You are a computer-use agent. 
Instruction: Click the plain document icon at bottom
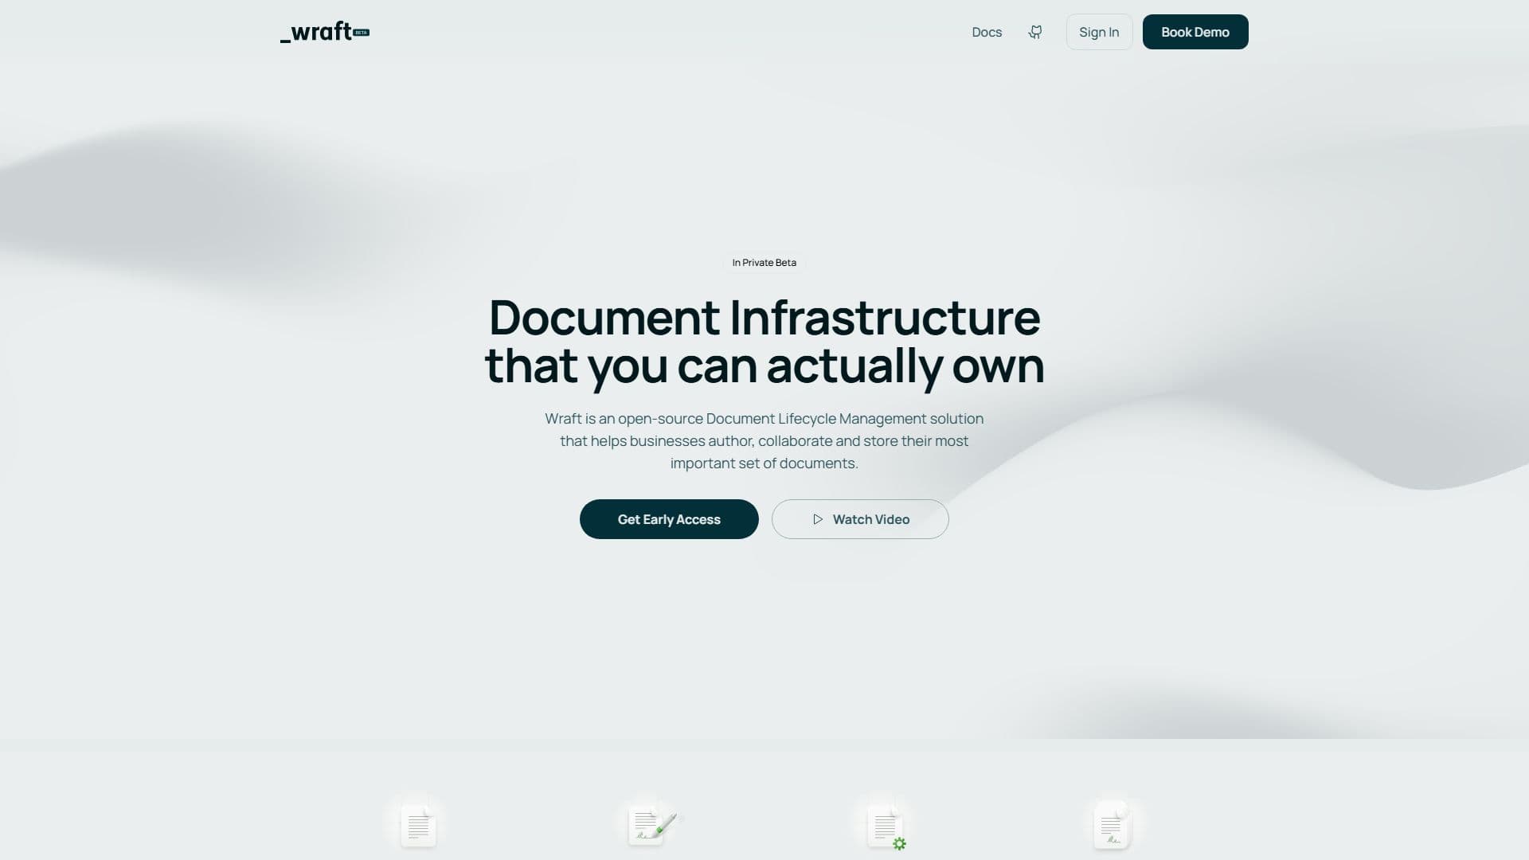point(418,826)
